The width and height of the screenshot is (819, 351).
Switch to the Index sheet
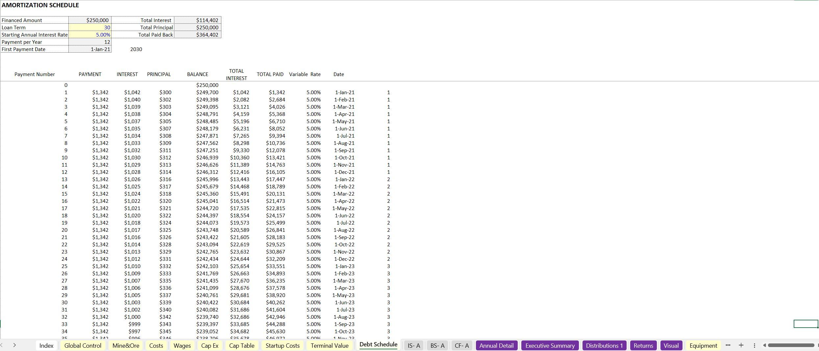tap(46, 346)
